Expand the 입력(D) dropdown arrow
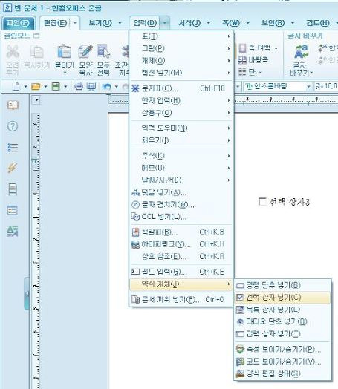The width and height of the screenshot is (338, 389). coord(164,23)
